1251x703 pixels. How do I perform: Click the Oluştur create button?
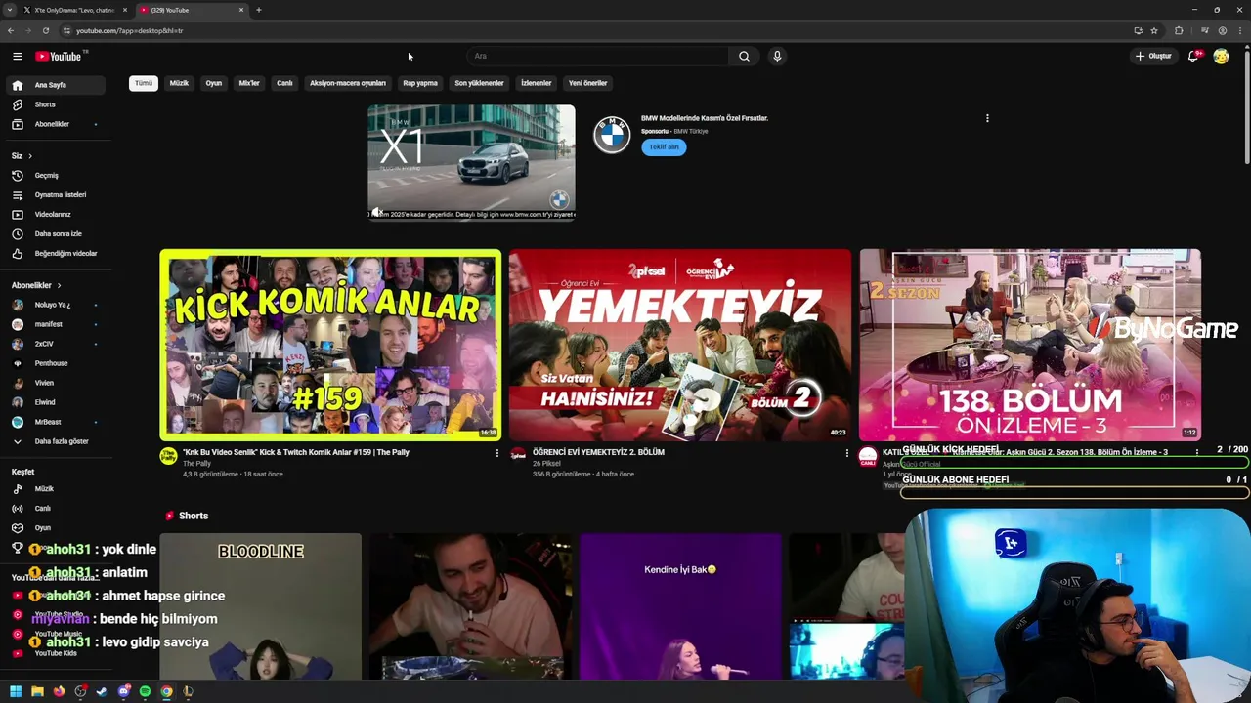[x=1153, y=56]
